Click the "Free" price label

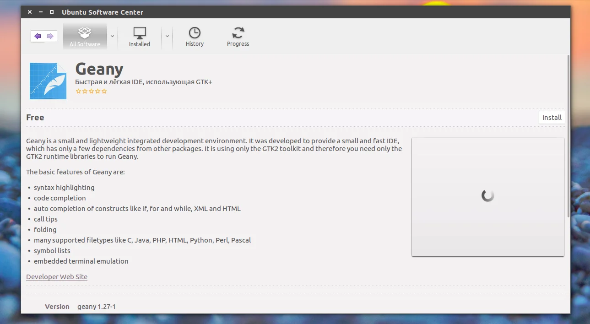point(35,118)
